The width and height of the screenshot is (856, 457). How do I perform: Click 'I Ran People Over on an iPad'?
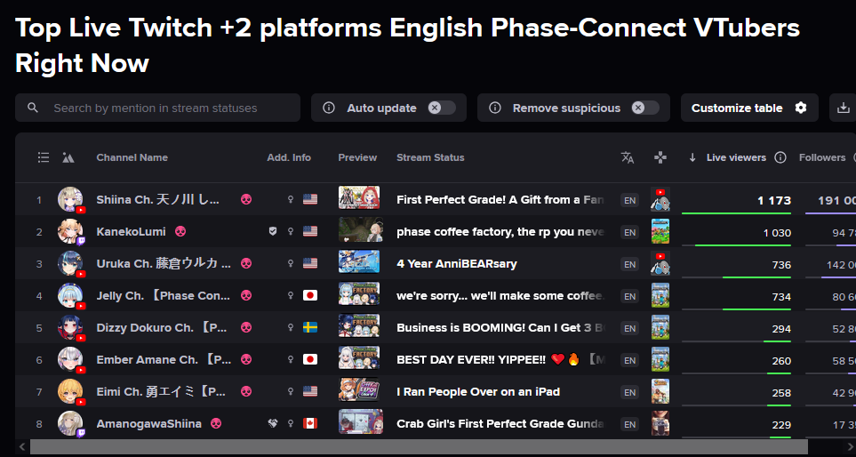pos(478,391)
